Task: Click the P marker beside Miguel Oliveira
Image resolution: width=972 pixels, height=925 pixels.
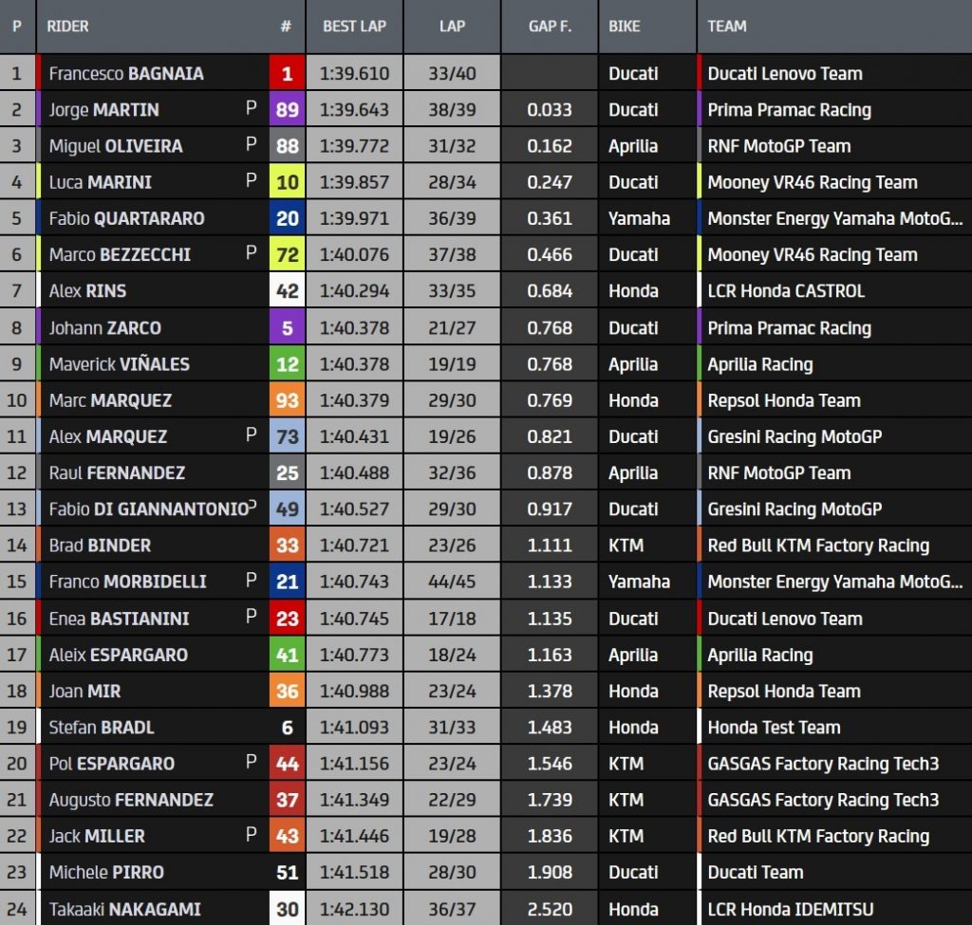Action: click(252, 145)
